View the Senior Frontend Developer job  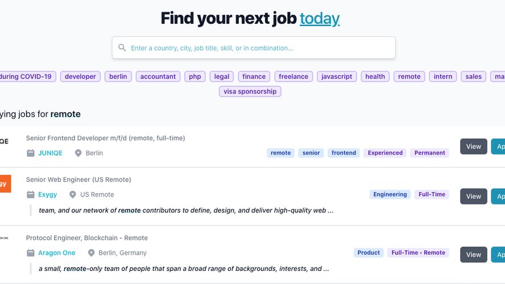pos(473,147)
